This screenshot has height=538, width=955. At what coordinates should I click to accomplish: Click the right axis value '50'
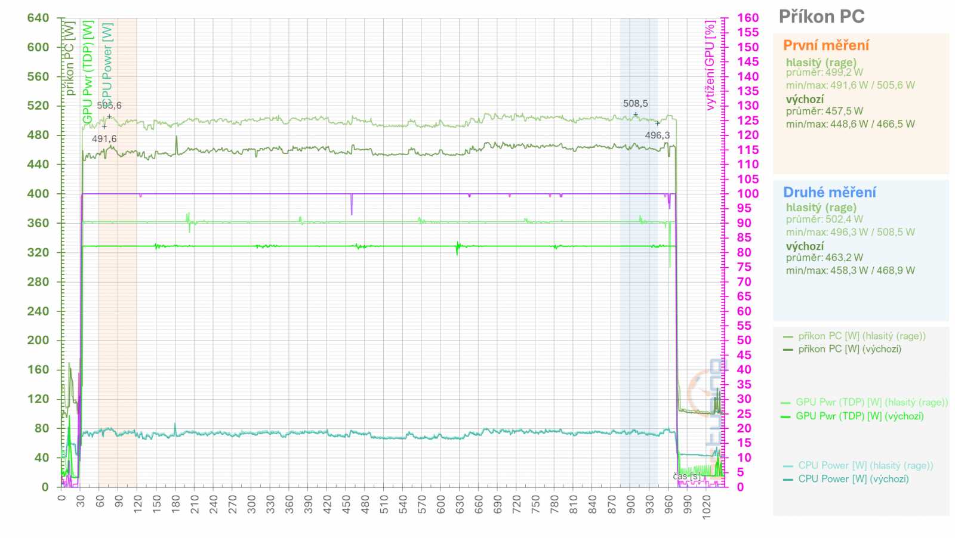click(744, 341)
